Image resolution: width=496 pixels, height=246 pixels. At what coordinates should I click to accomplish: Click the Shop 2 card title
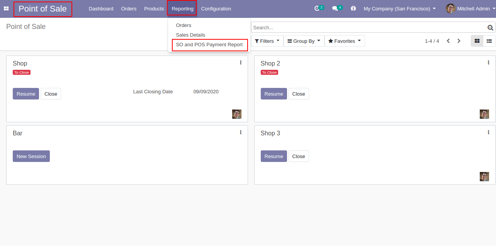270,63
